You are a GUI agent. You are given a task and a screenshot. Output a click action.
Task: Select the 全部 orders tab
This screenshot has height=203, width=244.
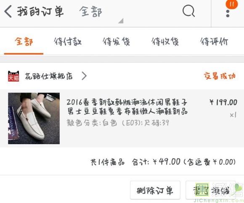[24, 42]
